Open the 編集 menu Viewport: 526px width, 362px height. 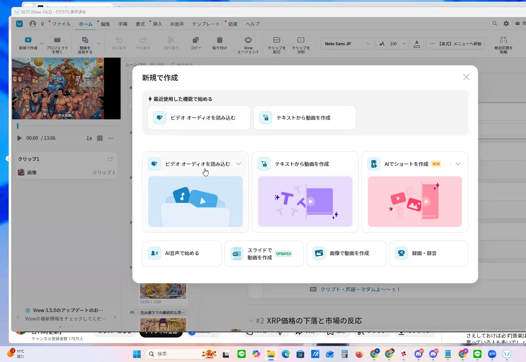105,24
